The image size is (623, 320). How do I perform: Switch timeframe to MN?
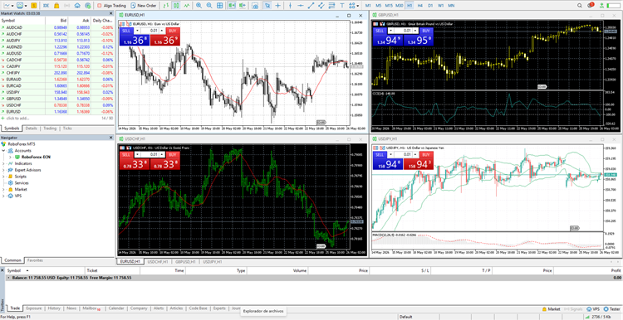(451, 6)
